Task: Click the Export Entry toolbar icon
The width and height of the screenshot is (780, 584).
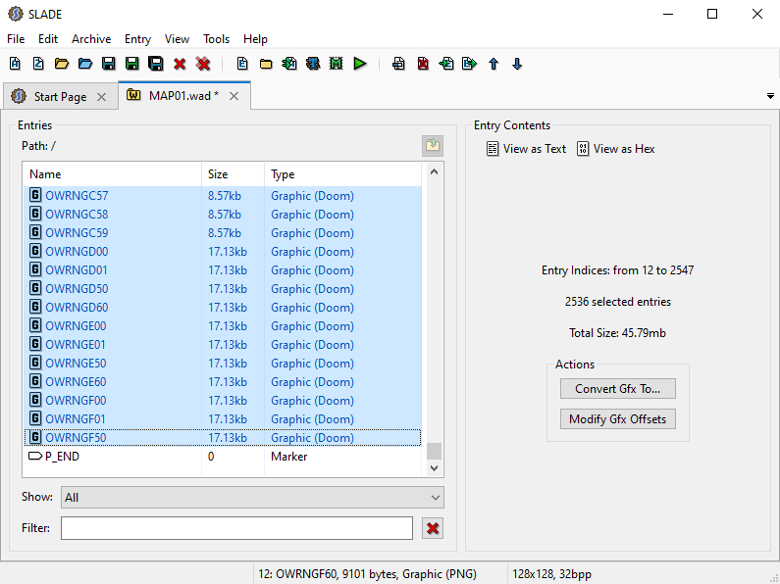Action: click(470, 64)
